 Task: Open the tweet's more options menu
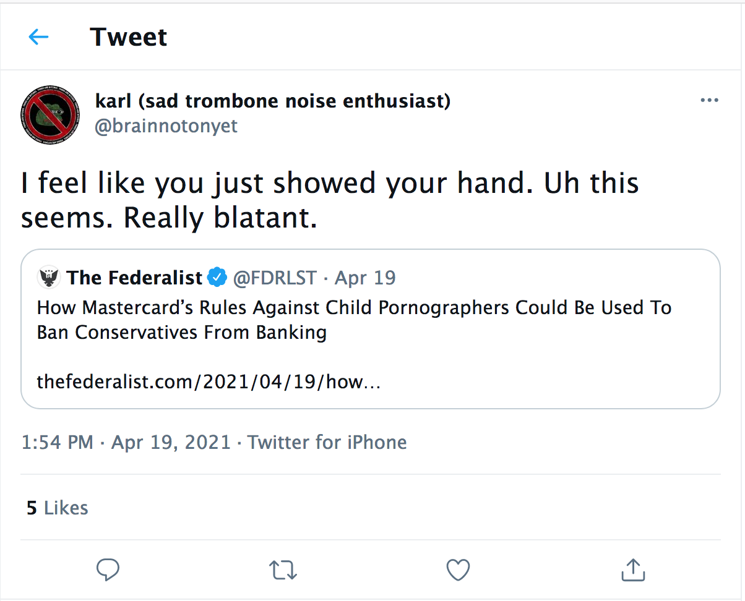[x=709, y=100]
